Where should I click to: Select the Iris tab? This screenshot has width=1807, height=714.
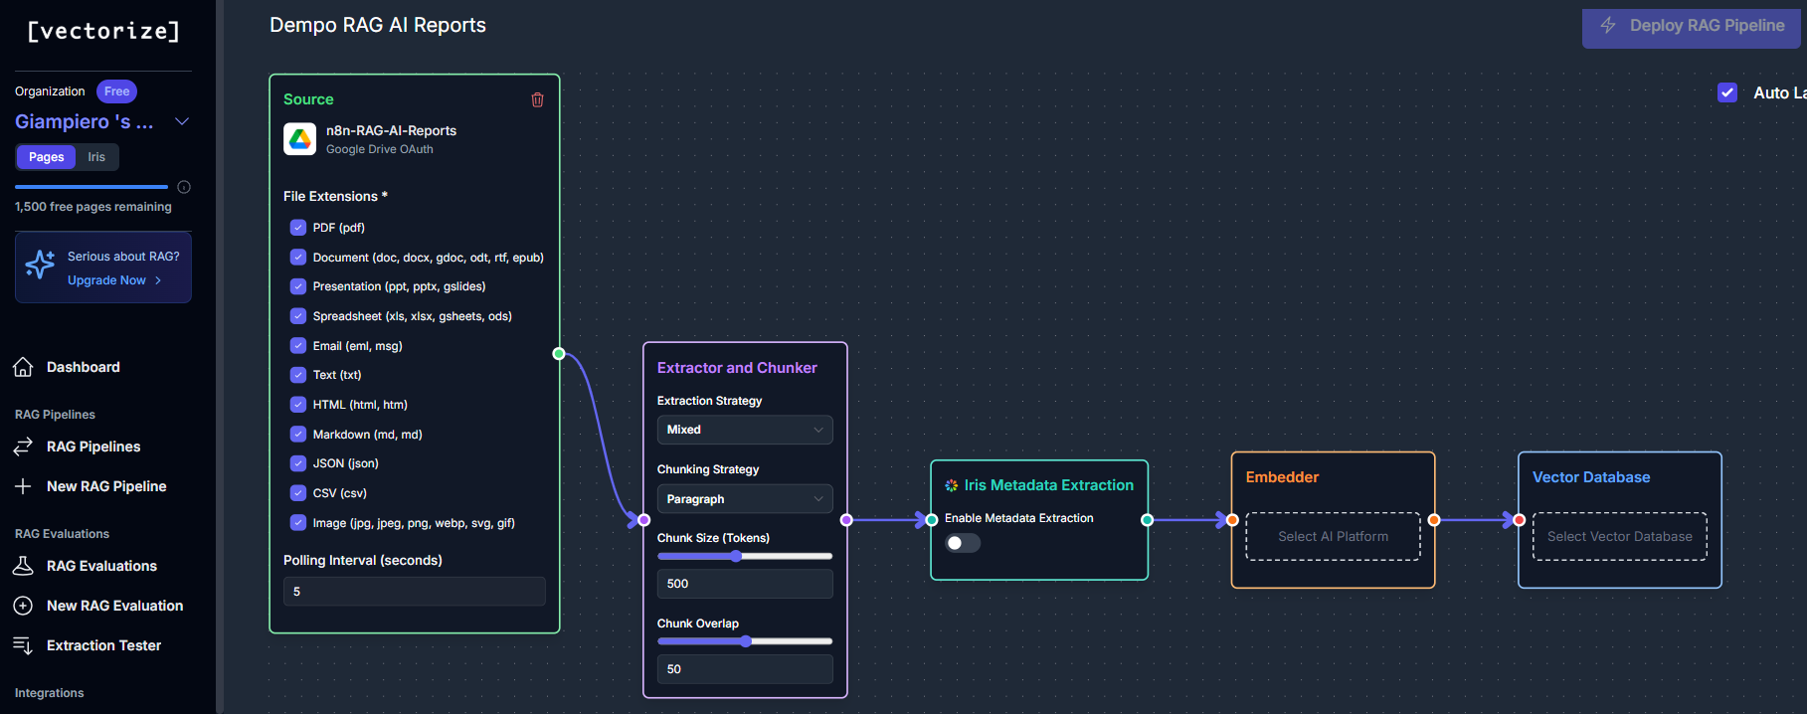96,157
